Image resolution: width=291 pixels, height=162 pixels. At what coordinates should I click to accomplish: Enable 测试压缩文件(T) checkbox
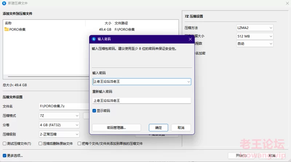[x=5, y=143]
